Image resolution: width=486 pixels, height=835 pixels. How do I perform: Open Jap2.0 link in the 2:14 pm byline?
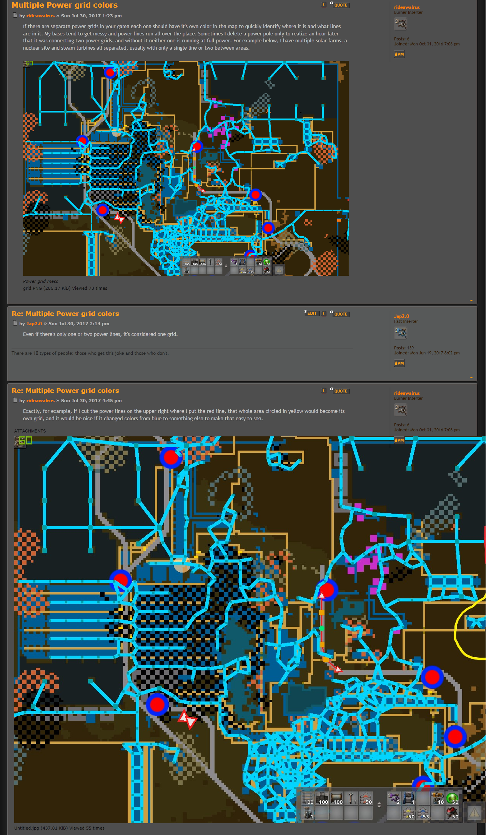coord(34,324)
